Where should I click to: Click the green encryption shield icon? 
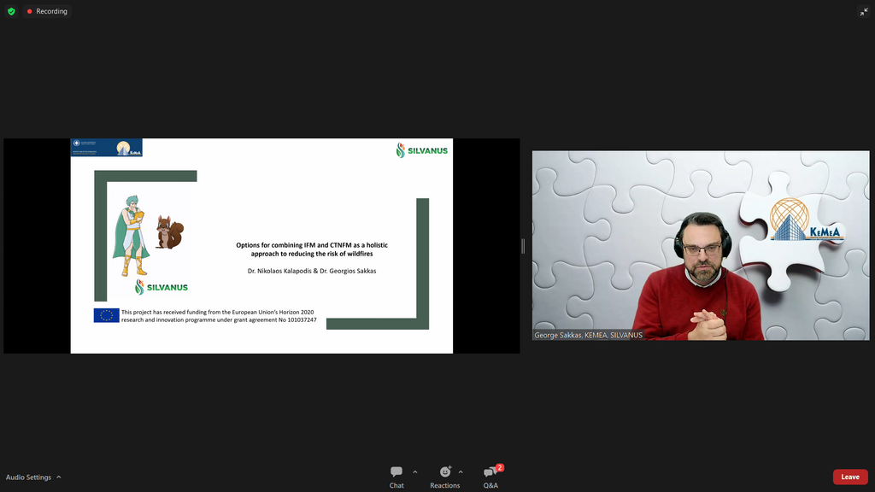(x=11, y=11)
